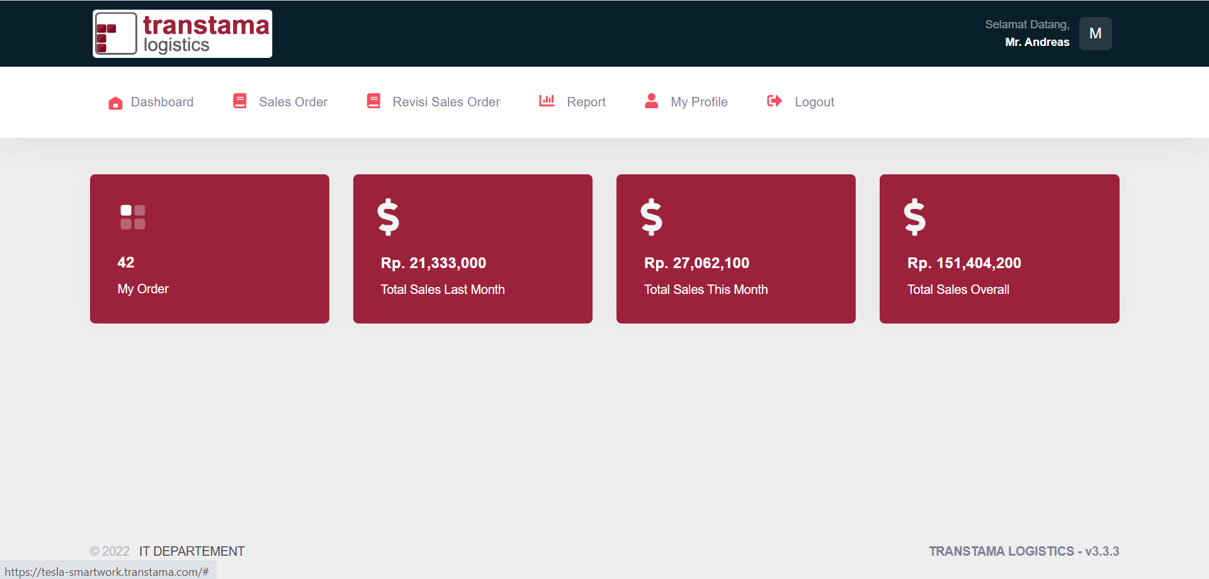The height and width of the screenshot is (579, 1209).
Task: Click the Dashboard home icon
Action: click(x=115, y=103)
